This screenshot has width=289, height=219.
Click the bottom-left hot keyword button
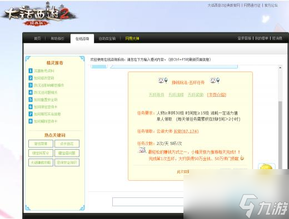(x=41, y=162)
